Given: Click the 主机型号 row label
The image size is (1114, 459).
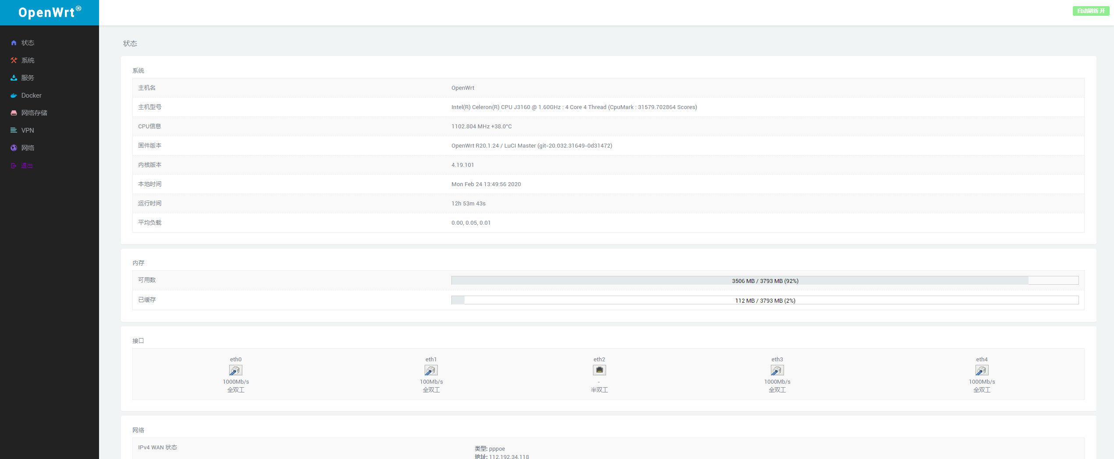Looking at the screenshot, I should [150, 107].
